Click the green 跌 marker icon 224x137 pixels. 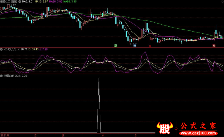tap(116, 46)
